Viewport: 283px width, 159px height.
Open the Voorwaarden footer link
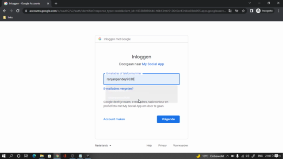(180, 145)
